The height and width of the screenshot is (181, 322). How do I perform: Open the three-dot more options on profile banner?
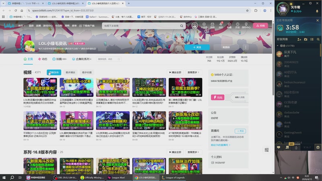pos(246,47)
